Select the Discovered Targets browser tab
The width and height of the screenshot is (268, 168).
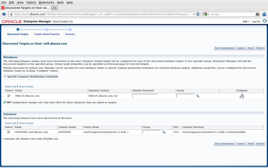[26, 8]
